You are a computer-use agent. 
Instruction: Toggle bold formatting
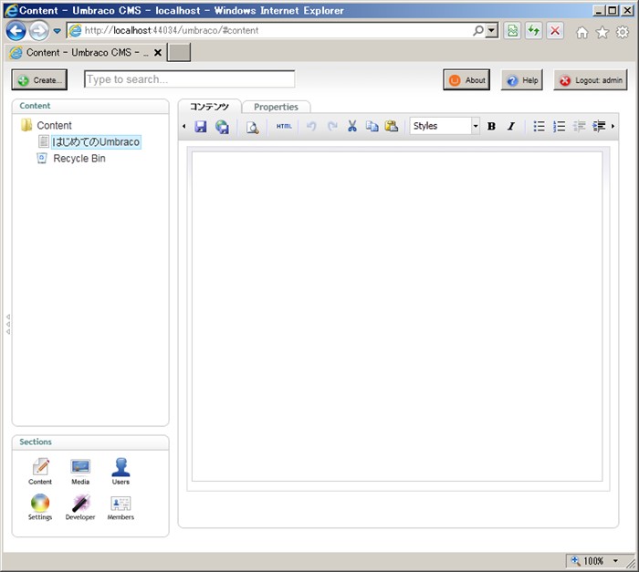click(x=491, y=127)
